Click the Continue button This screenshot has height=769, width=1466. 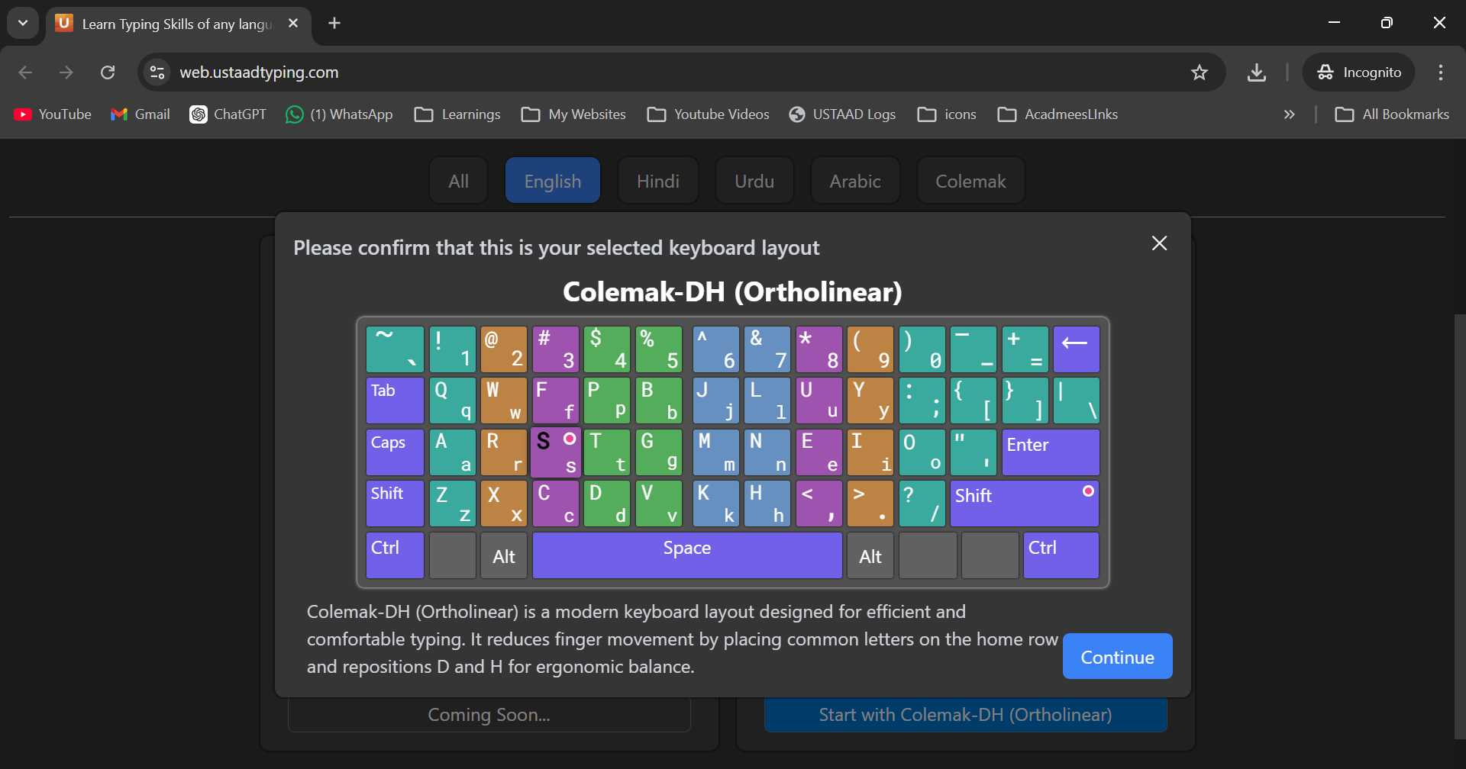click(x=1117, y=657)
